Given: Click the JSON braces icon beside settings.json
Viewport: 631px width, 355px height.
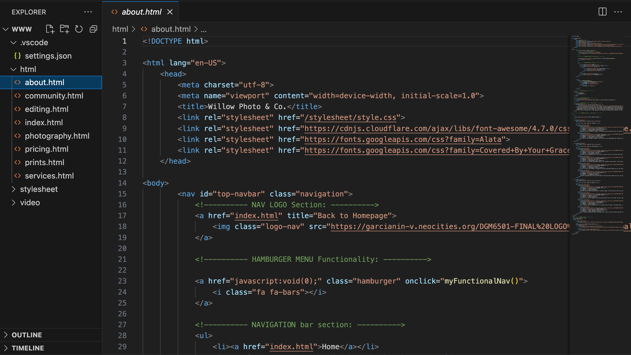Looking at the screenshot, I should (x=17, y=56).
